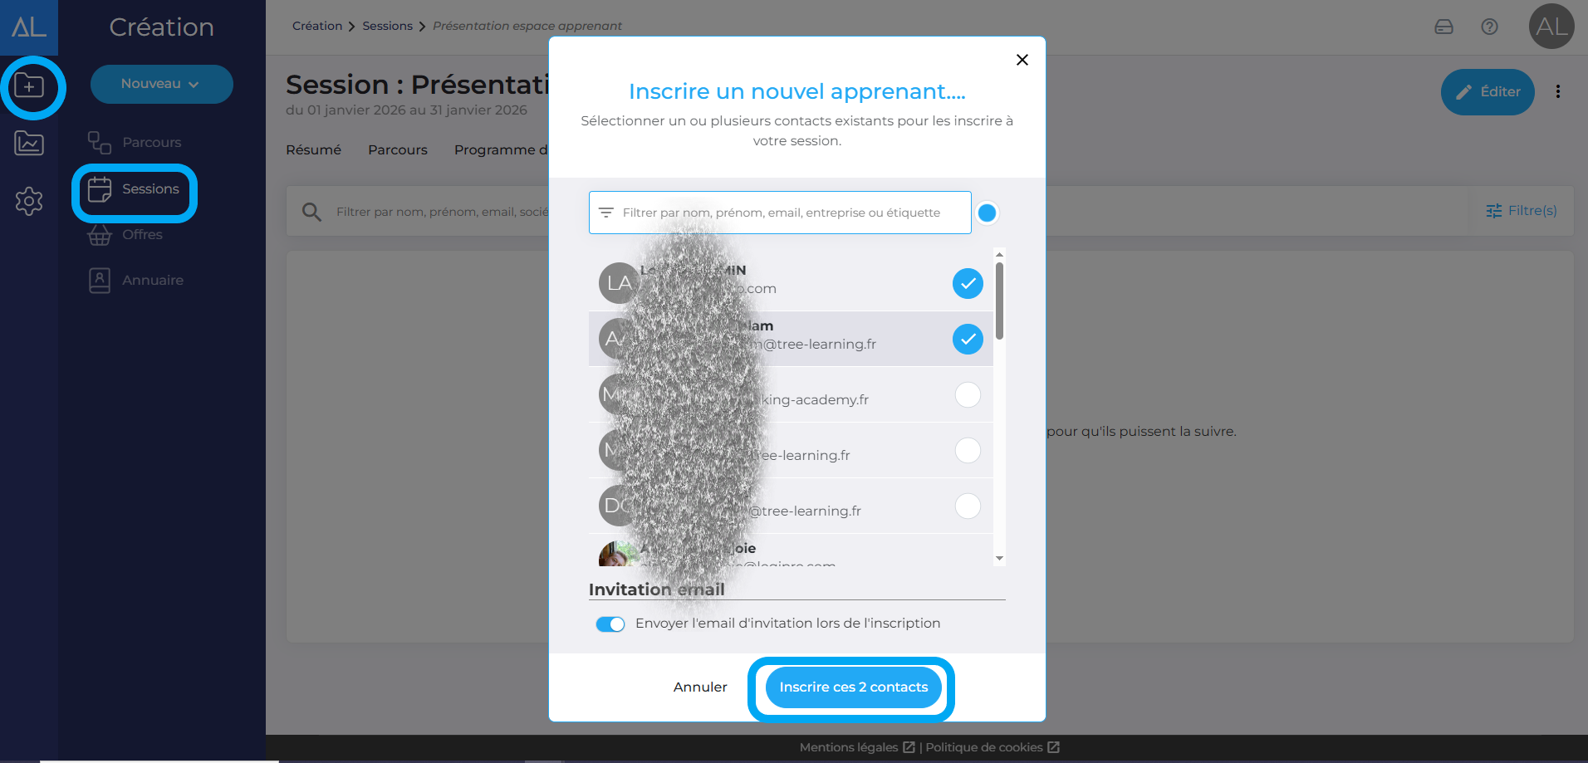Screen dimensions: 1588x763
Task: Open the three-dot more options menu
Action: click(x=1558, y=91)
